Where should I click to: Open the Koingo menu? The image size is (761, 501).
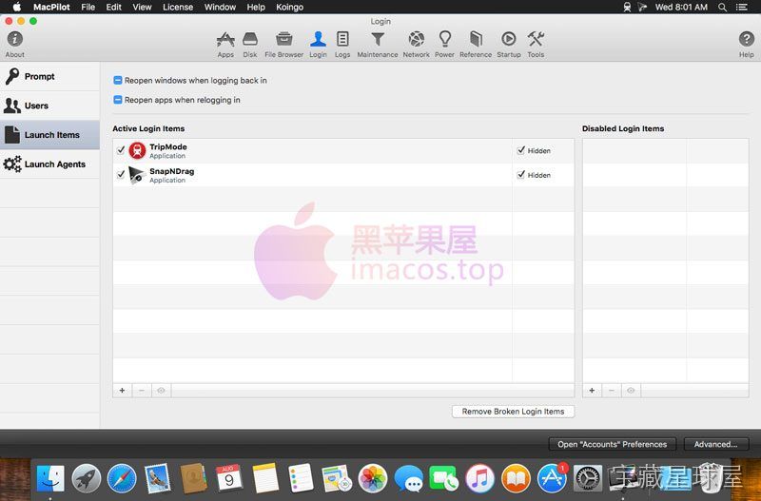click(x=290, y=7)
